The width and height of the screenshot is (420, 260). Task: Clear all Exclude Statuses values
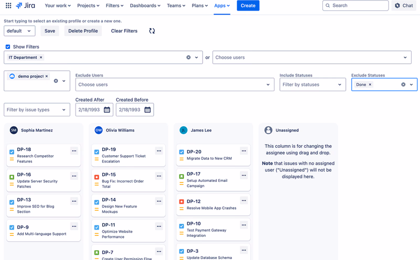(403, 84)
